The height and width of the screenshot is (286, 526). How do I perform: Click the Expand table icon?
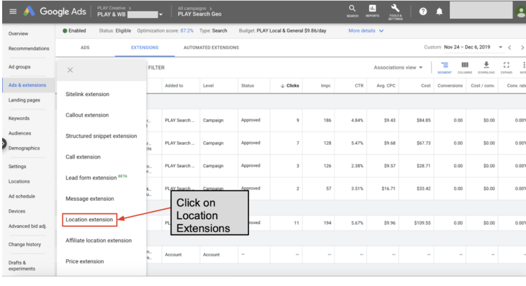(506, 67)
